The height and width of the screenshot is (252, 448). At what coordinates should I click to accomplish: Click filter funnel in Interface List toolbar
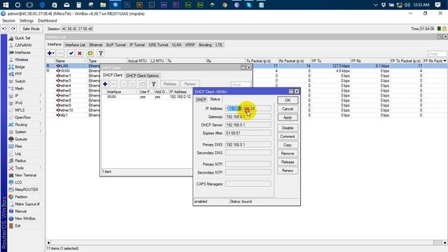[x=101, y=53]
